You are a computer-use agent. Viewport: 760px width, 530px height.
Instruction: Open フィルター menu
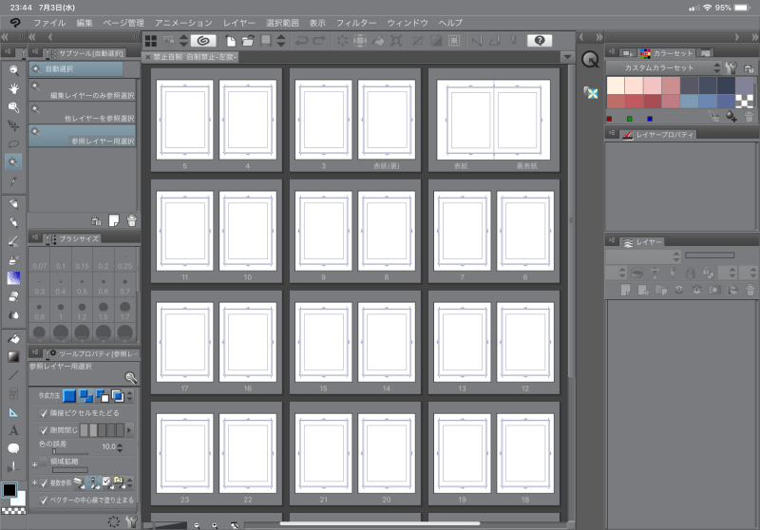coord(356,23)
